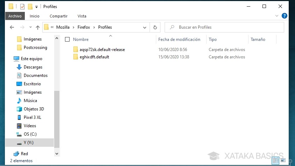The image size is (295, 166).
Task: Open the address bar history dropdown
Action: click(x=144, y=28)
